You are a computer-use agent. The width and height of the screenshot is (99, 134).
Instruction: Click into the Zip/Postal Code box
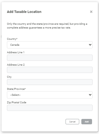coord(50,108)
